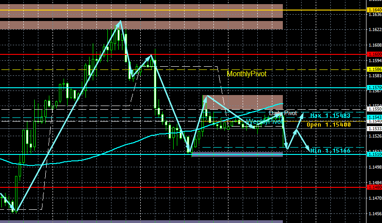Click the Max 1.15483 text
The height and width of the screenshot is (223, 382).
tap(330, 116)
